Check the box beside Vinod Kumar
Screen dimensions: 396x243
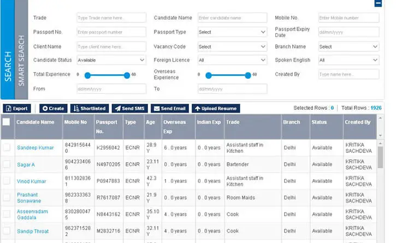click(x=7, y=181)
